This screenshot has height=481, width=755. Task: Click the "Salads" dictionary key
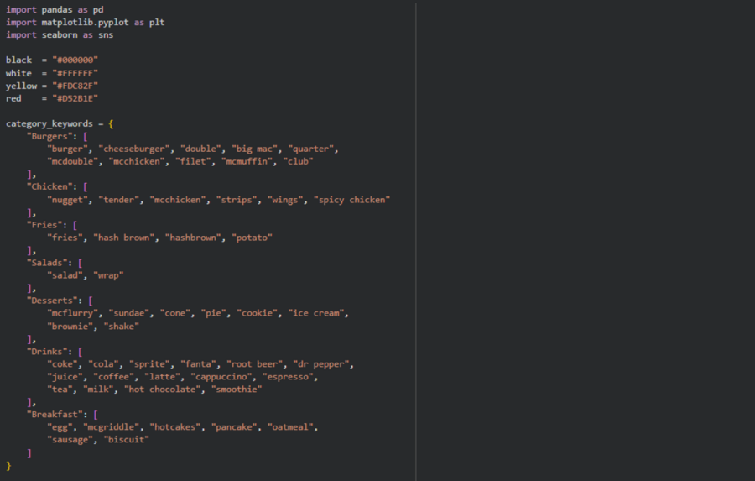[47, 263]
